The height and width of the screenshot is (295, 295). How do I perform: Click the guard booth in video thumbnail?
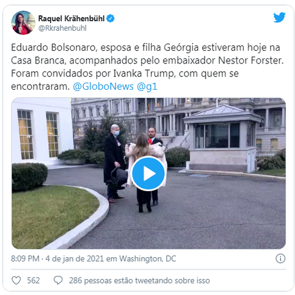click(223, 139)
